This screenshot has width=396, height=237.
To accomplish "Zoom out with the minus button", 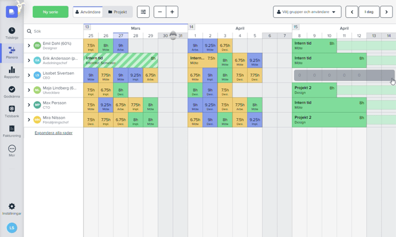I will click(x=160, y=12).
